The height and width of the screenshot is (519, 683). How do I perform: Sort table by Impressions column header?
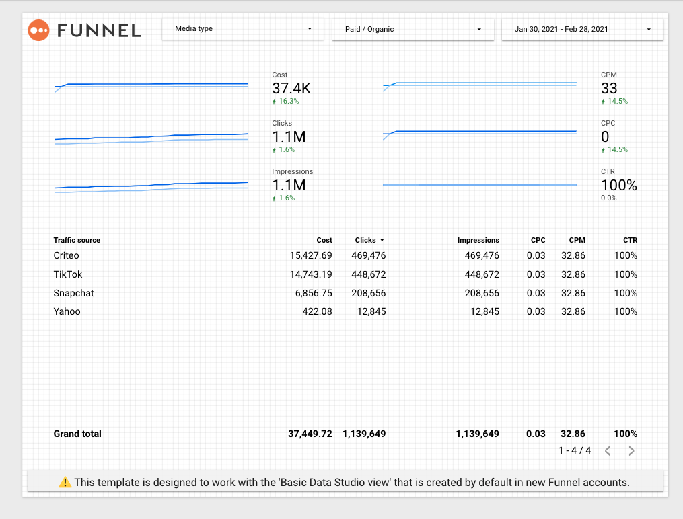click(x=478, y=240)
